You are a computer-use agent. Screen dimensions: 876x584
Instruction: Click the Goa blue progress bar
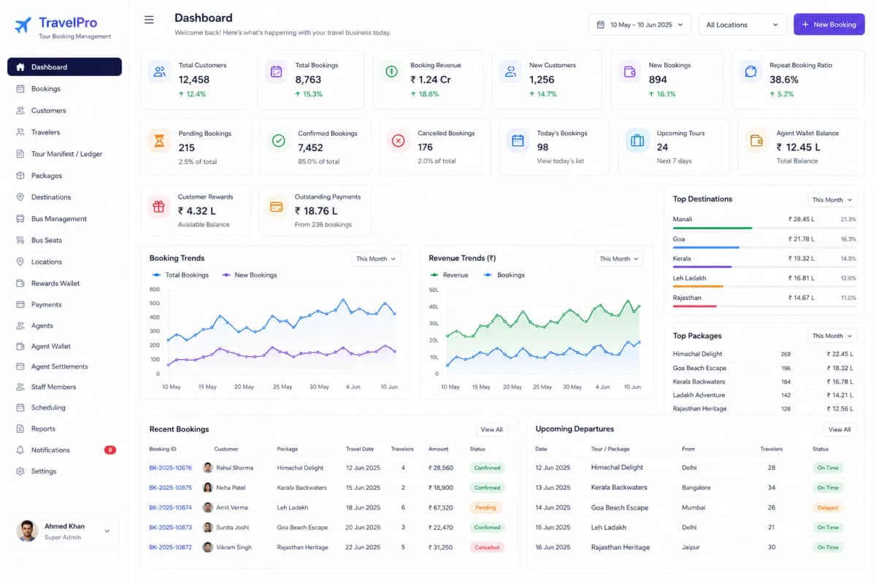[706, 247]
